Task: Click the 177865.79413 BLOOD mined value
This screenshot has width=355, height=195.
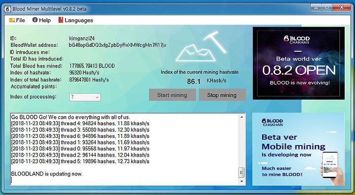Action: click(x=92, y=66)
